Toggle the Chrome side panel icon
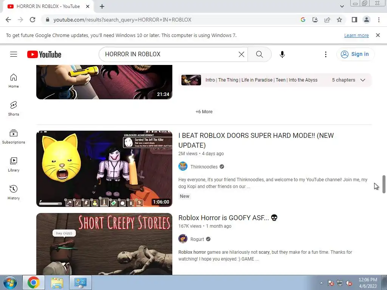The width and height of the screenshot is (387, 290). coord(354,20)
